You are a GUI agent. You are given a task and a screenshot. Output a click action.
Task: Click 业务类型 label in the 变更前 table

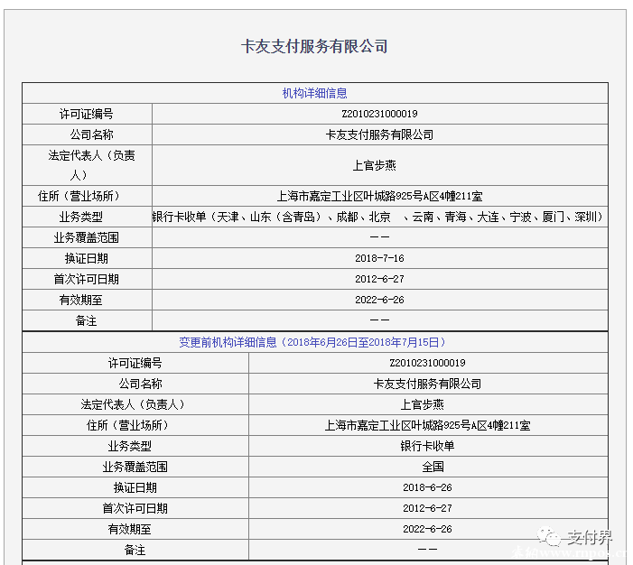(130, 447)
